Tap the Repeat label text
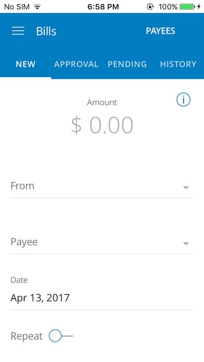 (x=27, y=336)
